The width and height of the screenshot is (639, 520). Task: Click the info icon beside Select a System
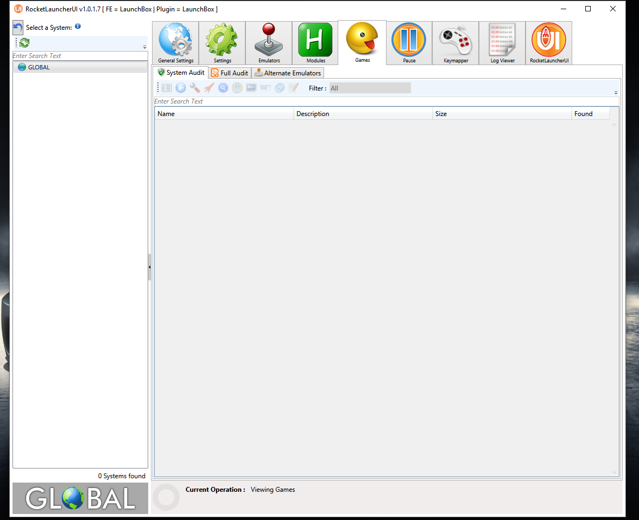coord(78,27)
